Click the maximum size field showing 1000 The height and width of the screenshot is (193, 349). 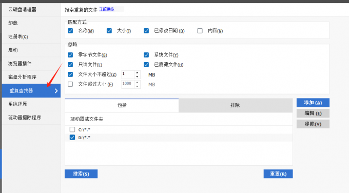(x=127, y=84)
